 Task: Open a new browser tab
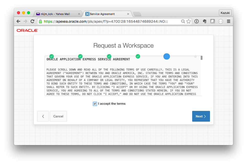(x=137, y=14)
